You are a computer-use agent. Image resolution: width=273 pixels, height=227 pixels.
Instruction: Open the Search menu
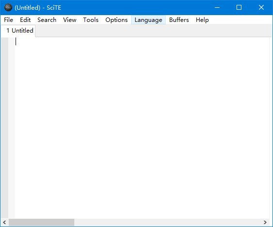pyautogui.click(x=47, y=20)
